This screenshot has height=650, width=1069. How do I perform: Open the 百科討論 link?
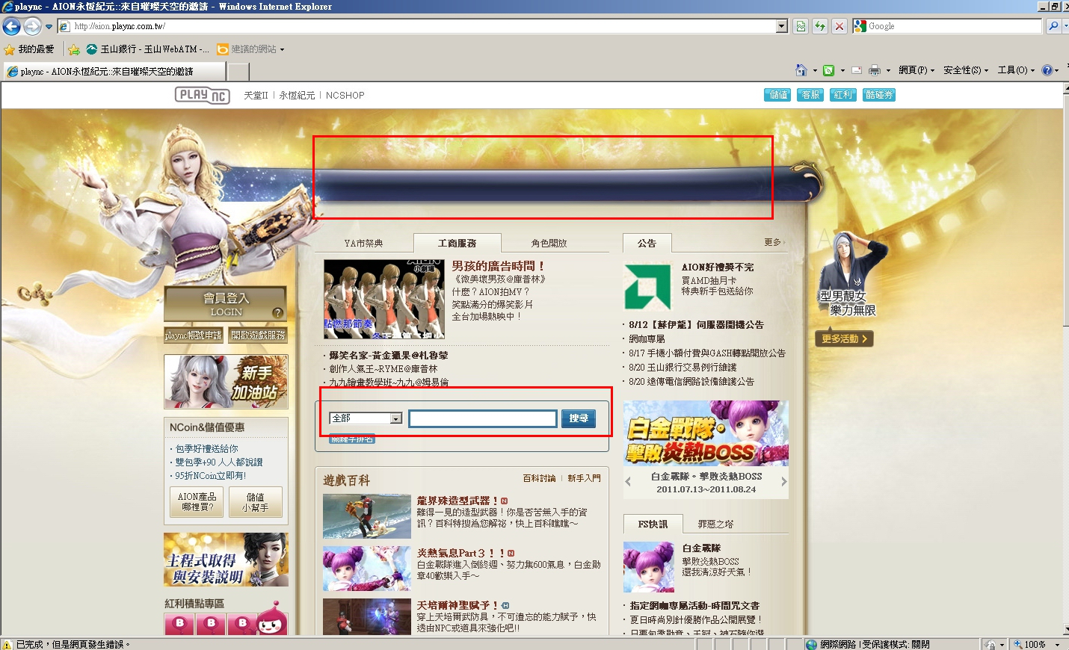click(x=539, y=478)
